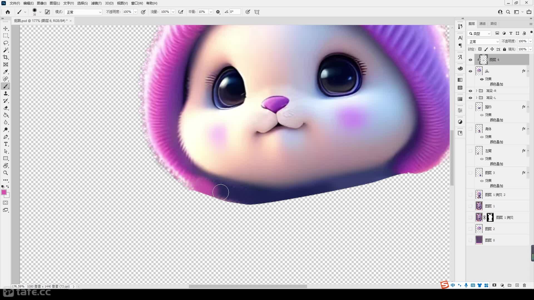Select layer 图层 1 拷贝 2
The width and height of the screenshot is (534, 300).
point(502,195)
